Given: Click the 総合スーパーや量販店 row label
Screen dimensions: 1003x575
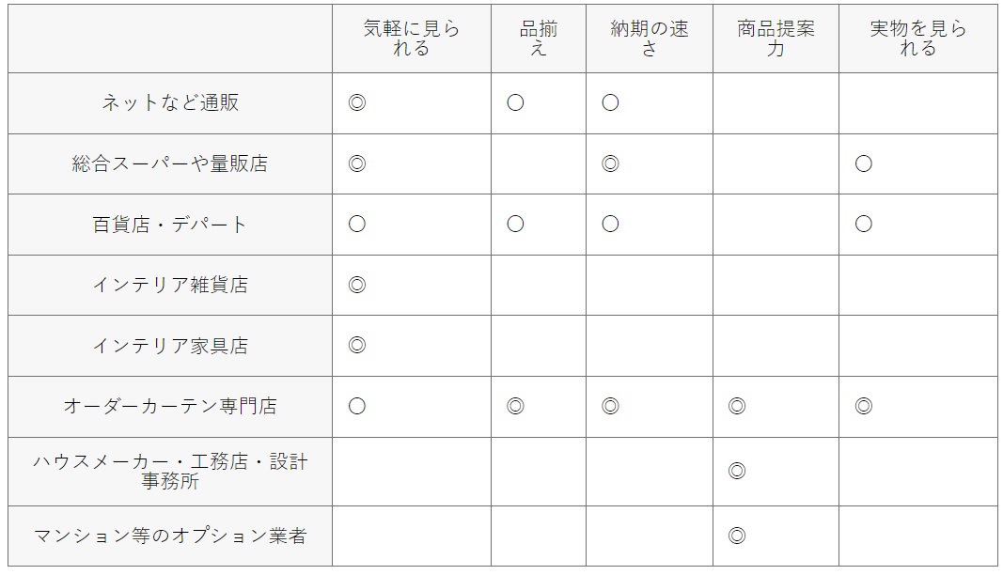Looking at the screenshot, I should (x=170, y=163).
